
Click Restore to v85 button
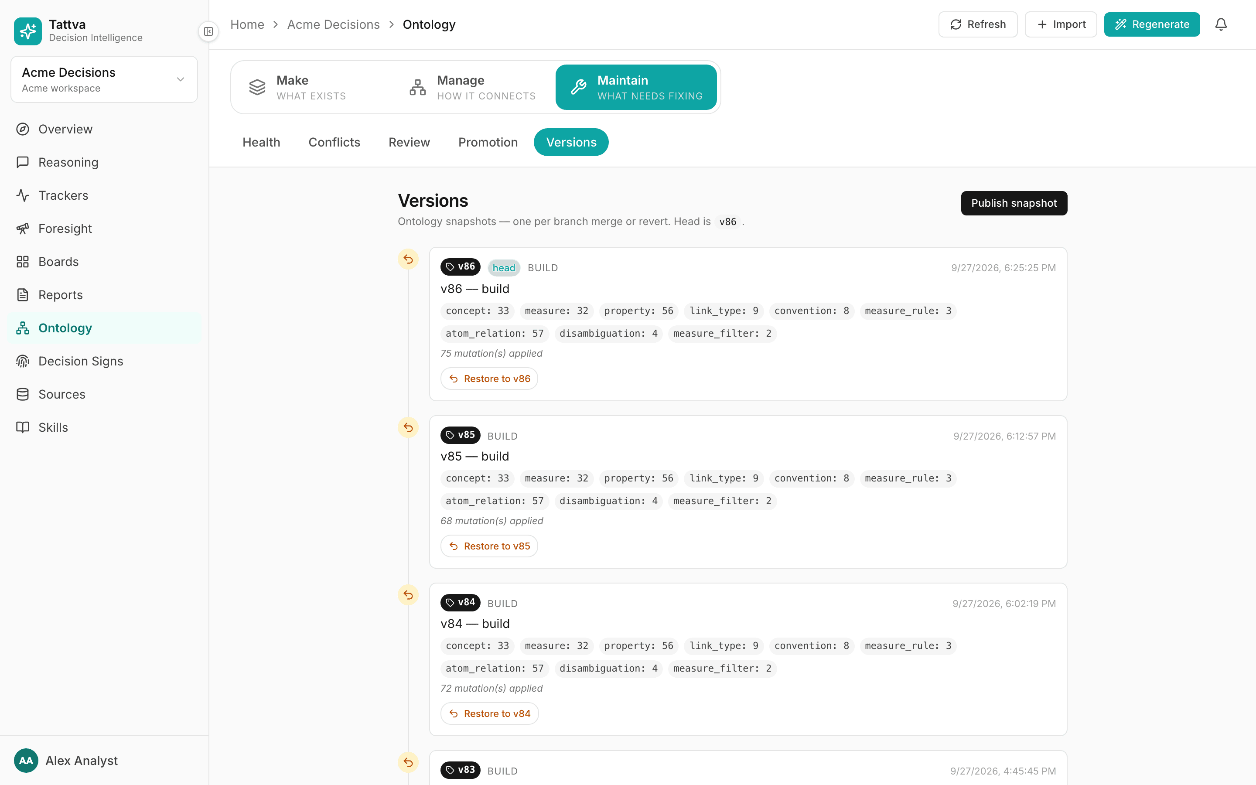click(x=489, y=546)
